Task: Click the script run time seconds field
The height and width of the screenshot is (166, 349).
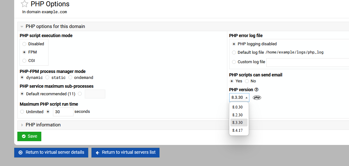Action: pyautogui.click(x=63, y=112)
